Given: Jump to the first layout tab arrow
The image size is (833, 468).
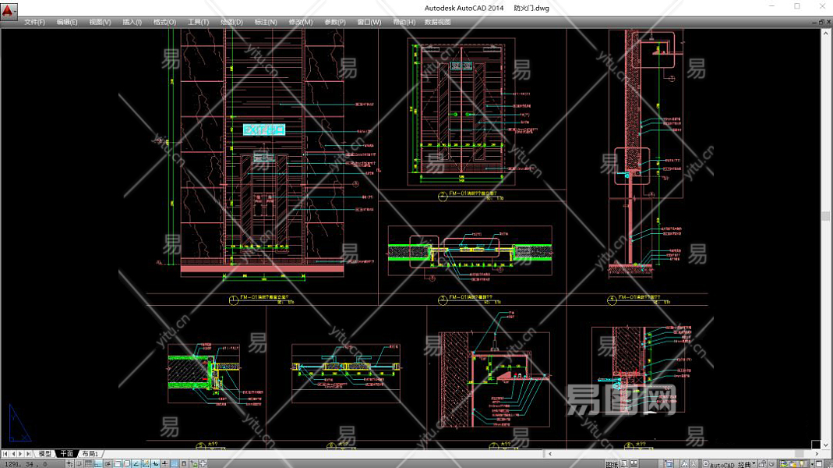Looking at the screenshot, I should 5,453.
